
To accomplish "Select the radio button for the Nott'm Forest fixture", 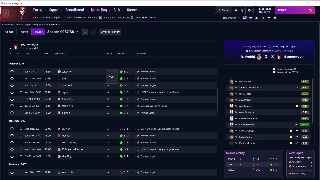I will [12, 143].
